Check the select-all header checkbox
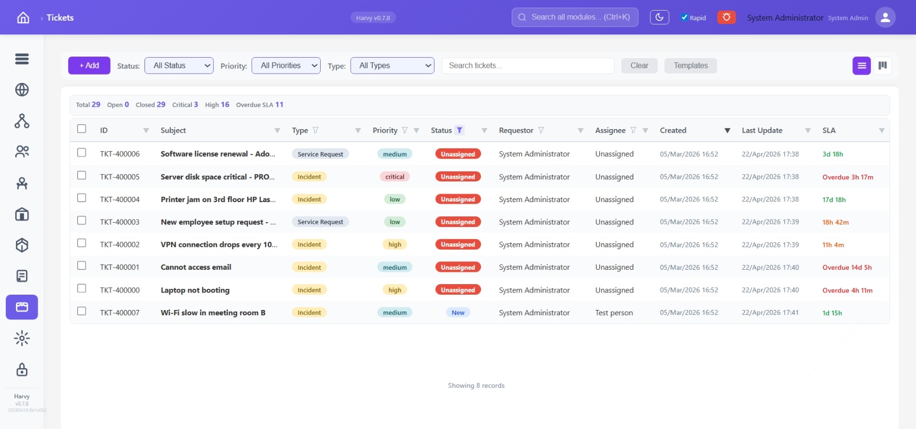 coord(81,129)
